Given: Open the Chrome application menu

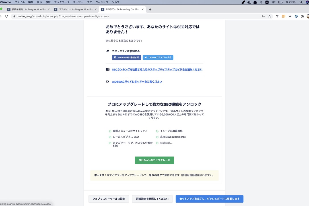Looking at the screenshot, I should 5,2.
